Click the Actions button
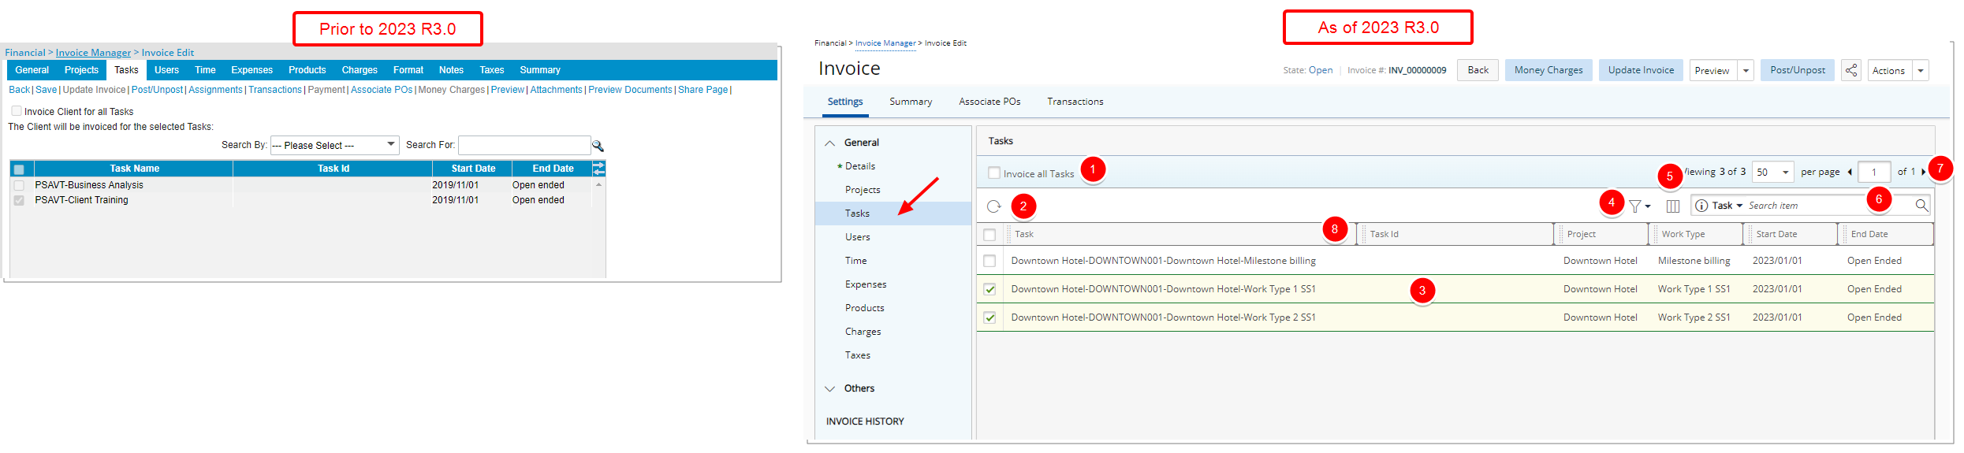 (x=1888, y=71)
